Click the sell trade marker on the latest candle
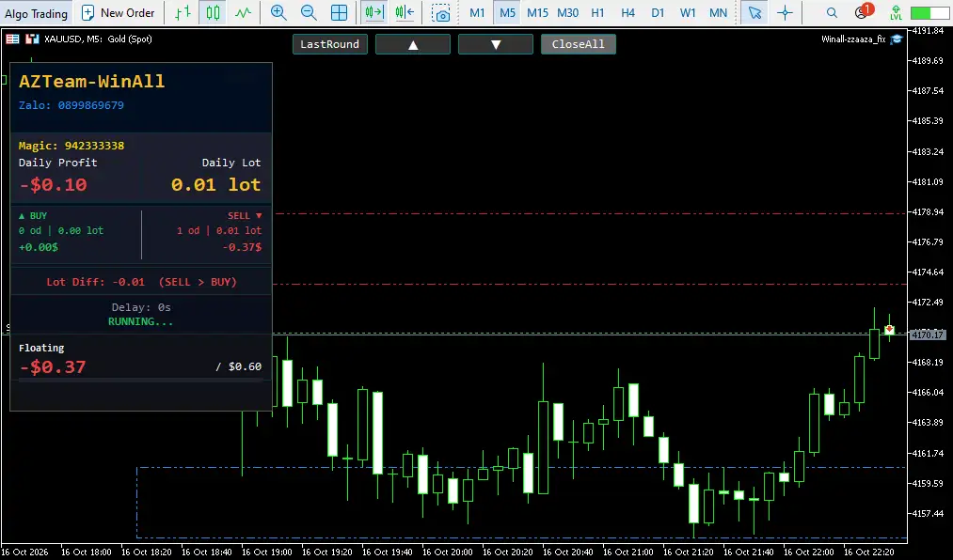 pos(889,330)
